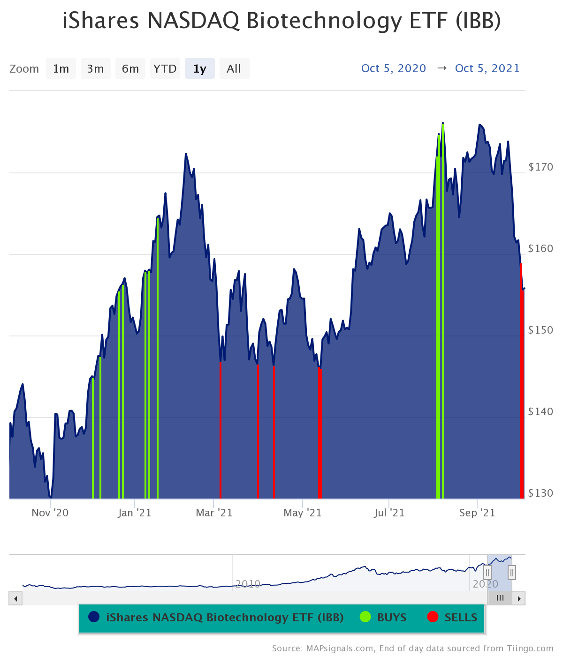563x656 pixels.
Task: Click the Jan '21 axis label
Action: [135, 513]
